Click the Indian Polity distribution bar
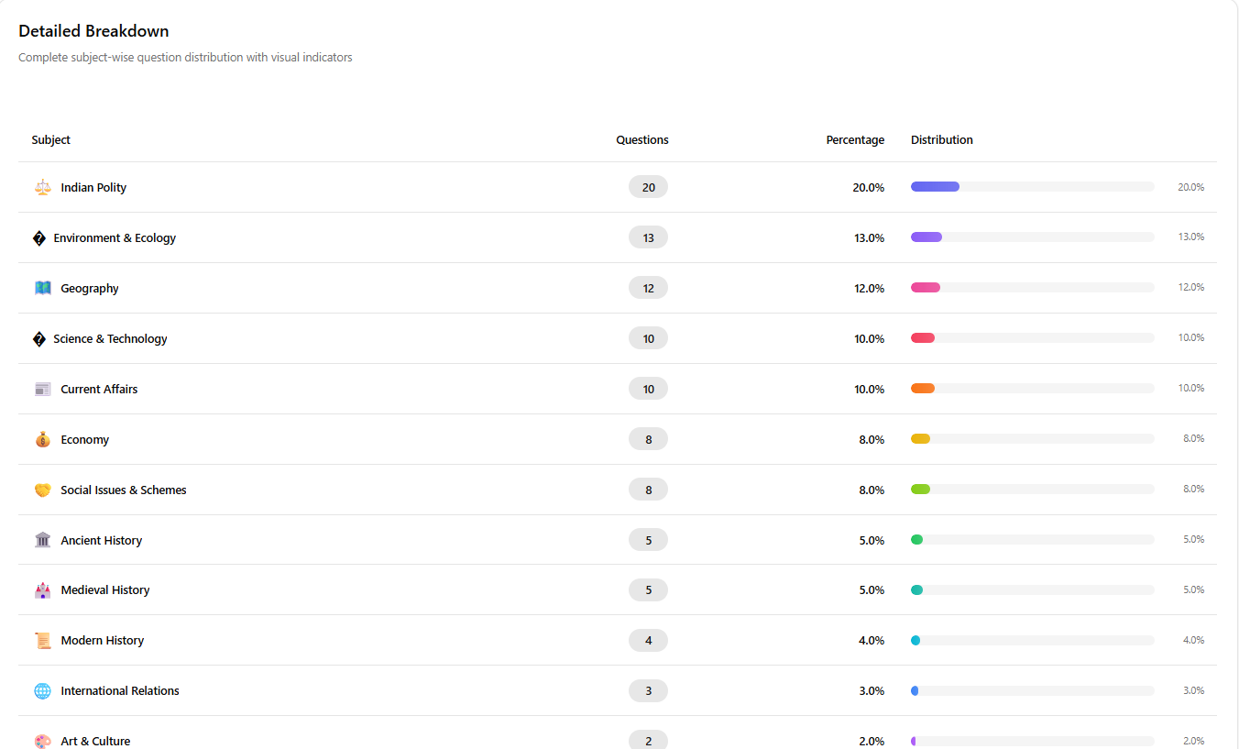The width and height of the screenshot is (1239, 749). [935, 187]
